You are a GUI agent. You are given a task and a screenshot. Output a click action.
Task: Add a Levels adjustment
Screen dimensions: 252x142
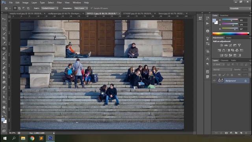(226, 45)
